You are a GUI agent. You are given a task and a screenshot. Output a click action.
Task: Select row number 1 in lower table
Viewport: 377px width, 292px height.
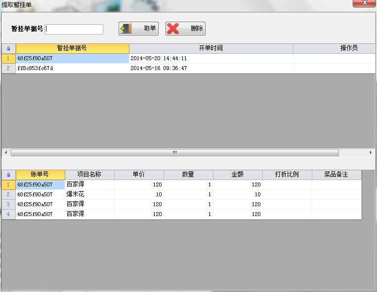[x=9, y=185]
